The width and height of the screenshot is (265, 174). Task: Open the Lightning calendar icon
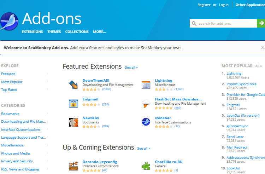pyautogui.click(x=146, y=85)
